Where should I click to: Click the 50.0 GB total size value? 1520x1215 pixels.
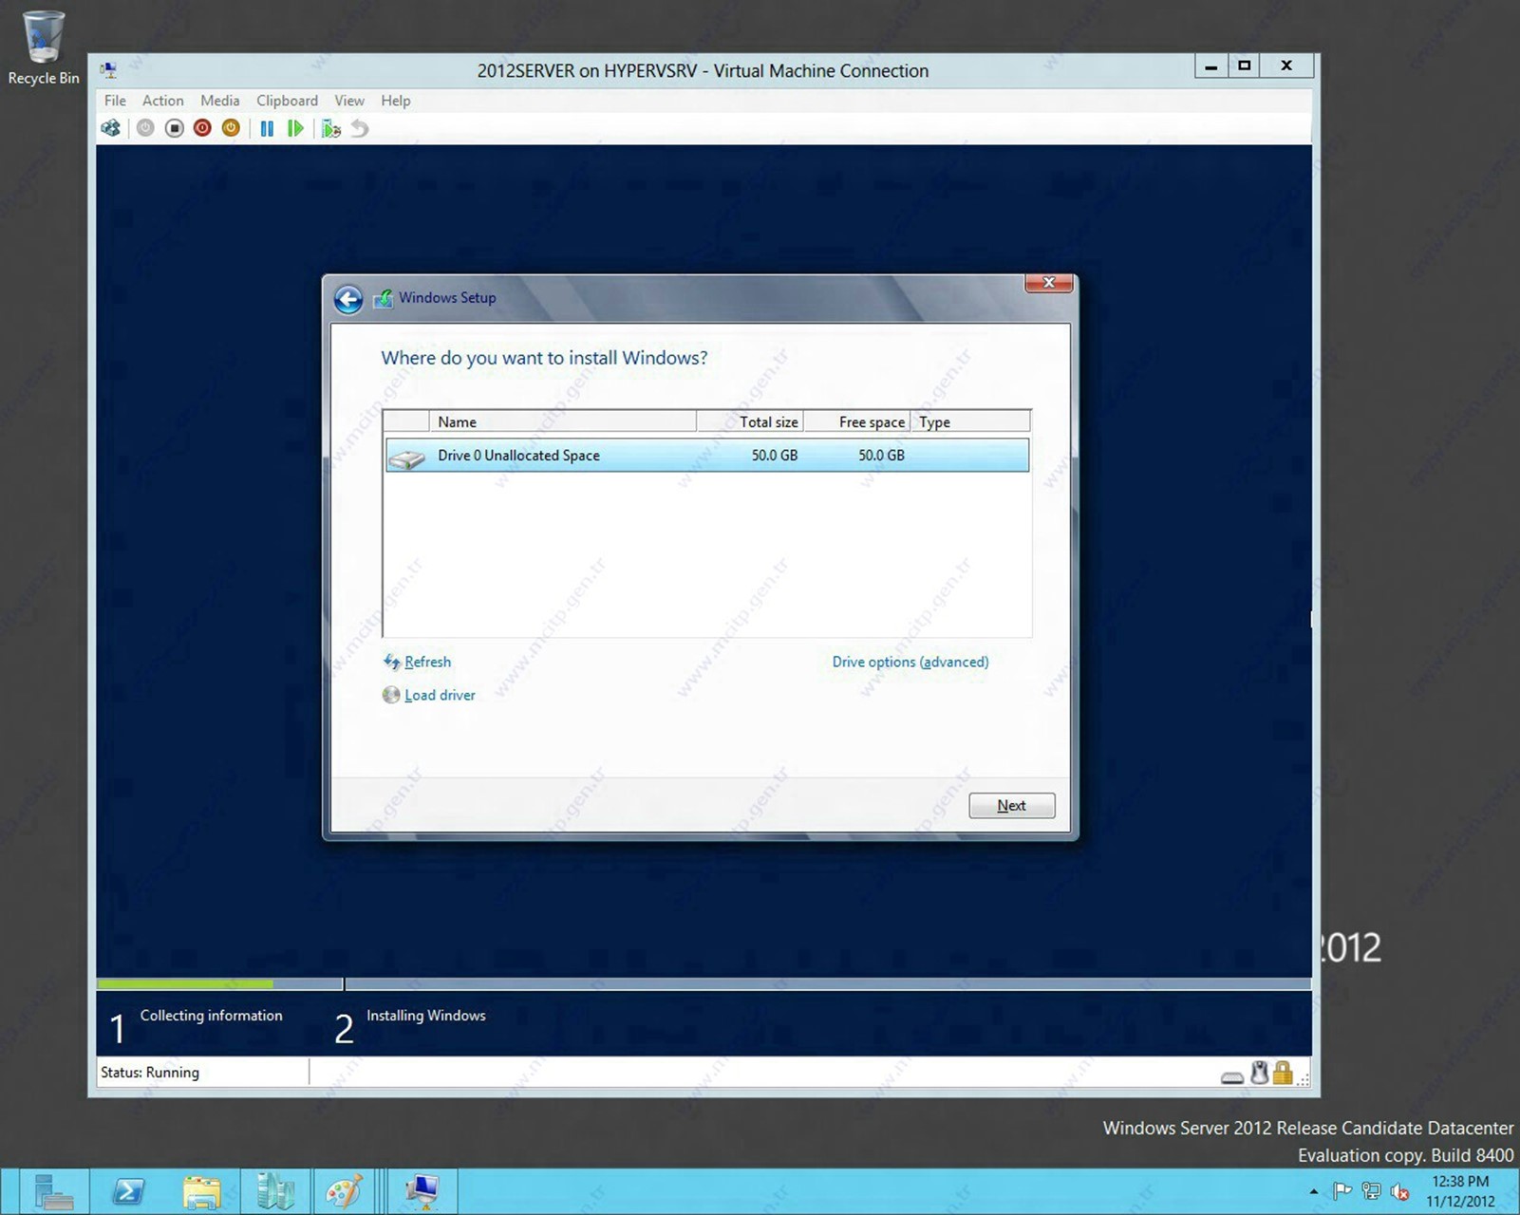[775, 456]
